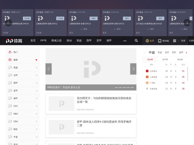Open the 意甲-国米 article thumbnail

(61, 127)
